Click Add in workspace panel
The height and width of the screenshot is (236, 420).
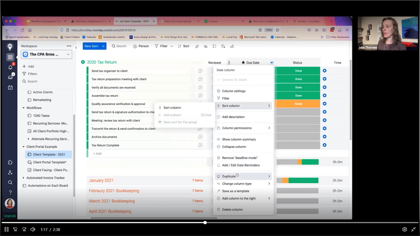tap(28, 66)
